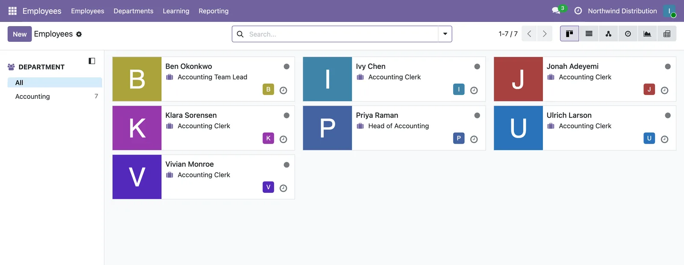Select All departments filter
This screenshot has height=265, width=684.
click(x=55, y=82)
